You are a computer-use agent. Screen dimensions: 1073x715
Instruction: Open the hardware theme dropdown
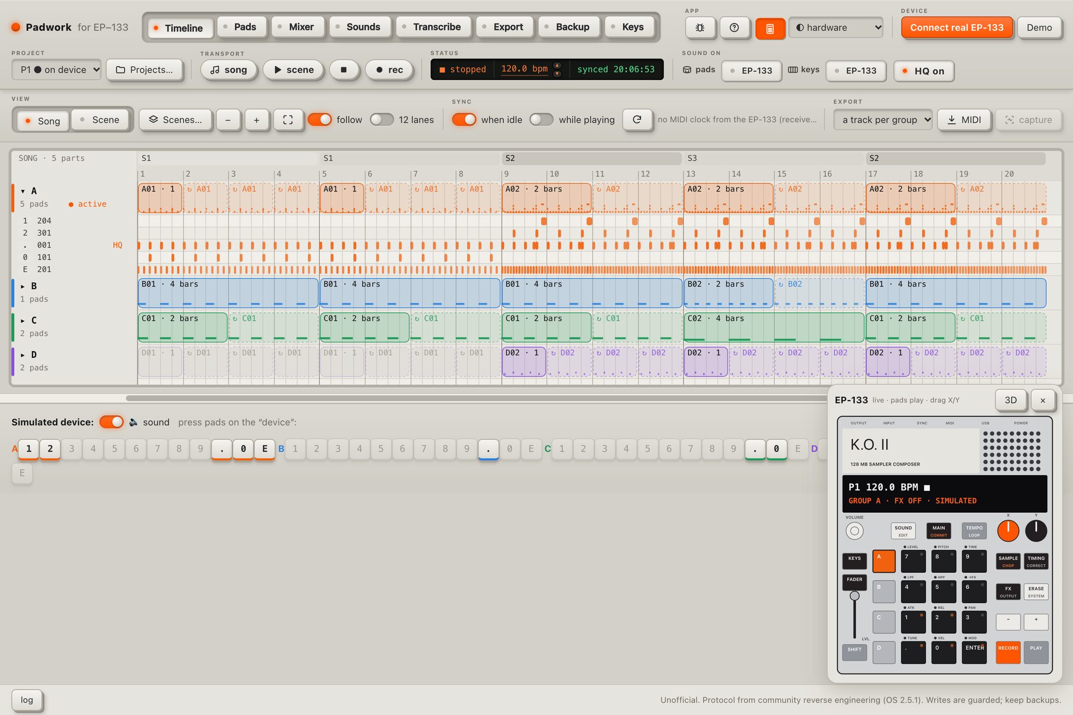(x=835, y=27)
